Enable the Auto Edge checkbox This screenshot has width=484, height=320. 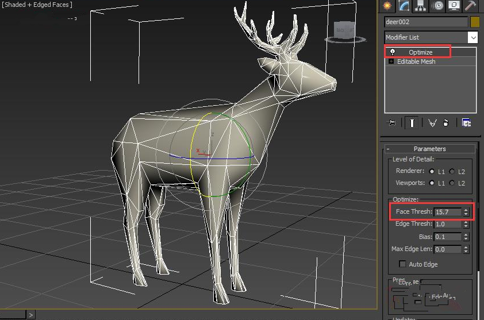pyautogui.click(x=402, y=264)
